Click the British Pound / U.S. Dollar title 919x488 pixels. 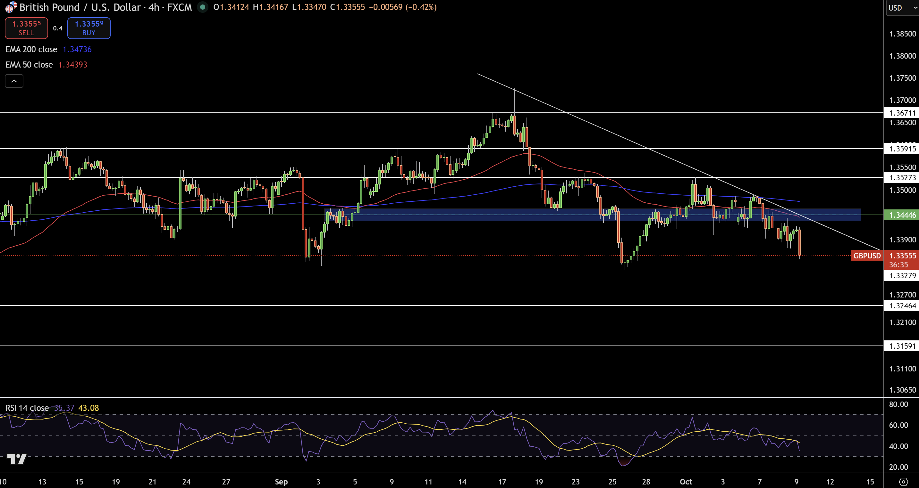(x=80, y=7)
